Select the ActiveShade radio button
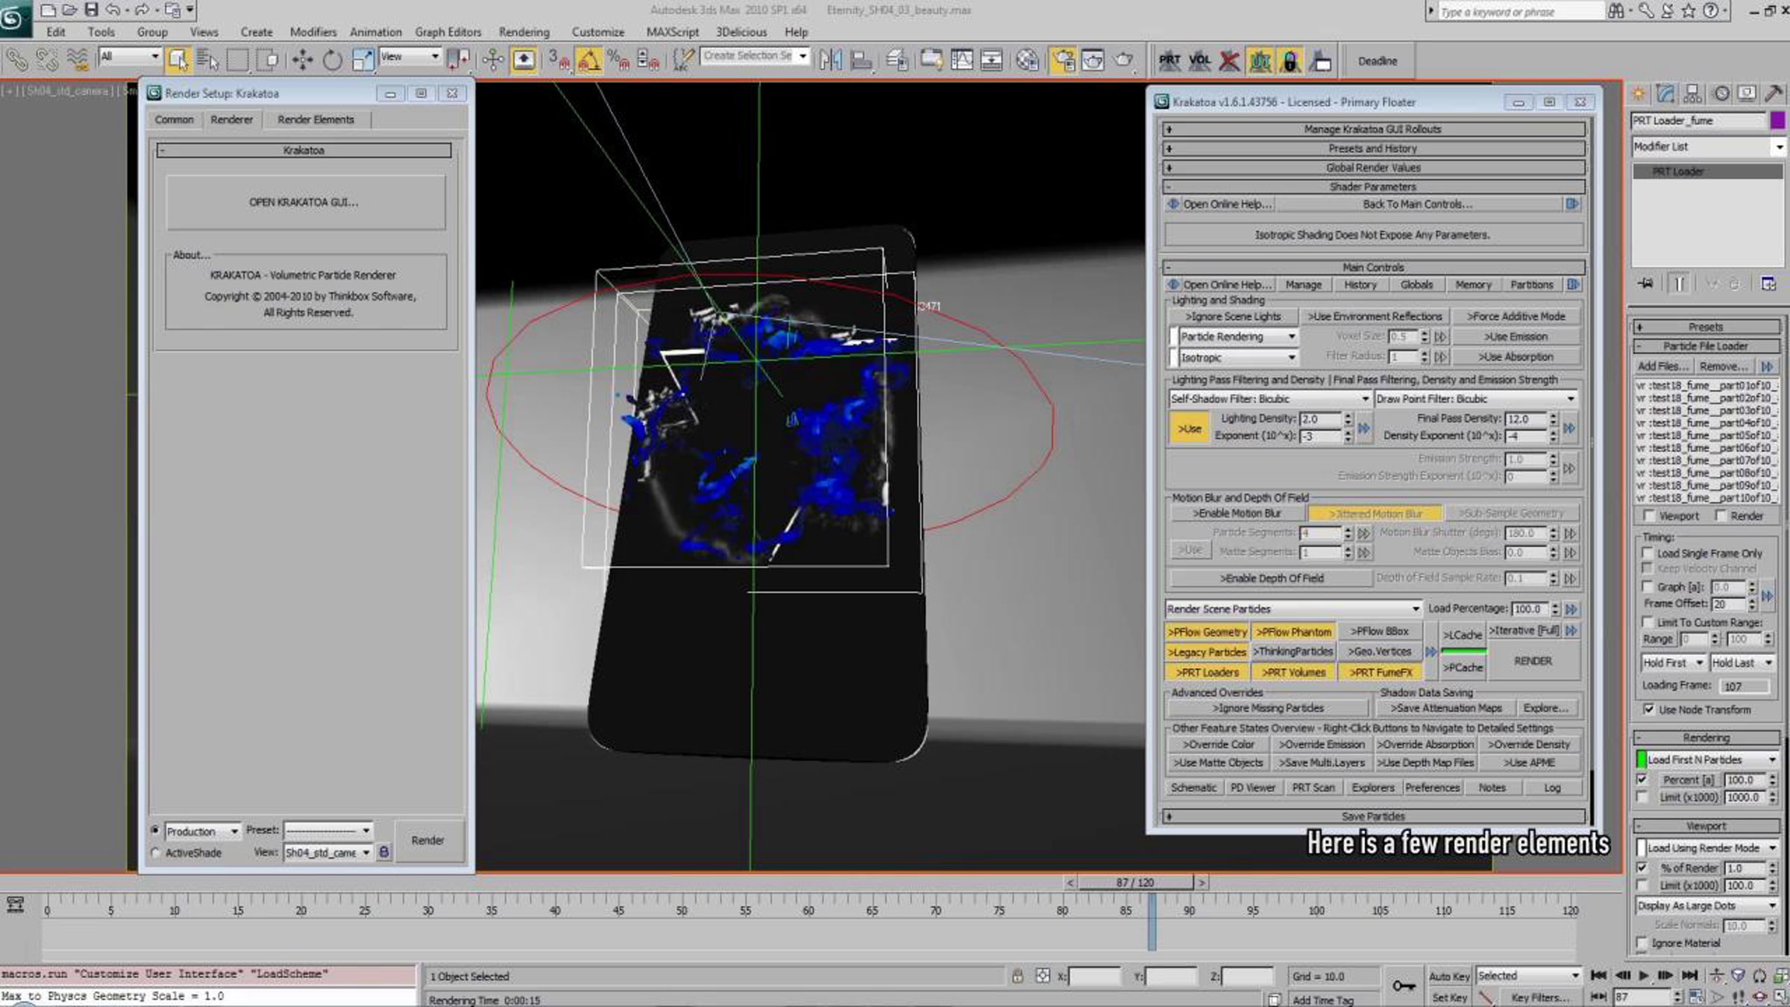Image resolution: width=1790 pixels, height=1007 pixels. pos(155,853)
